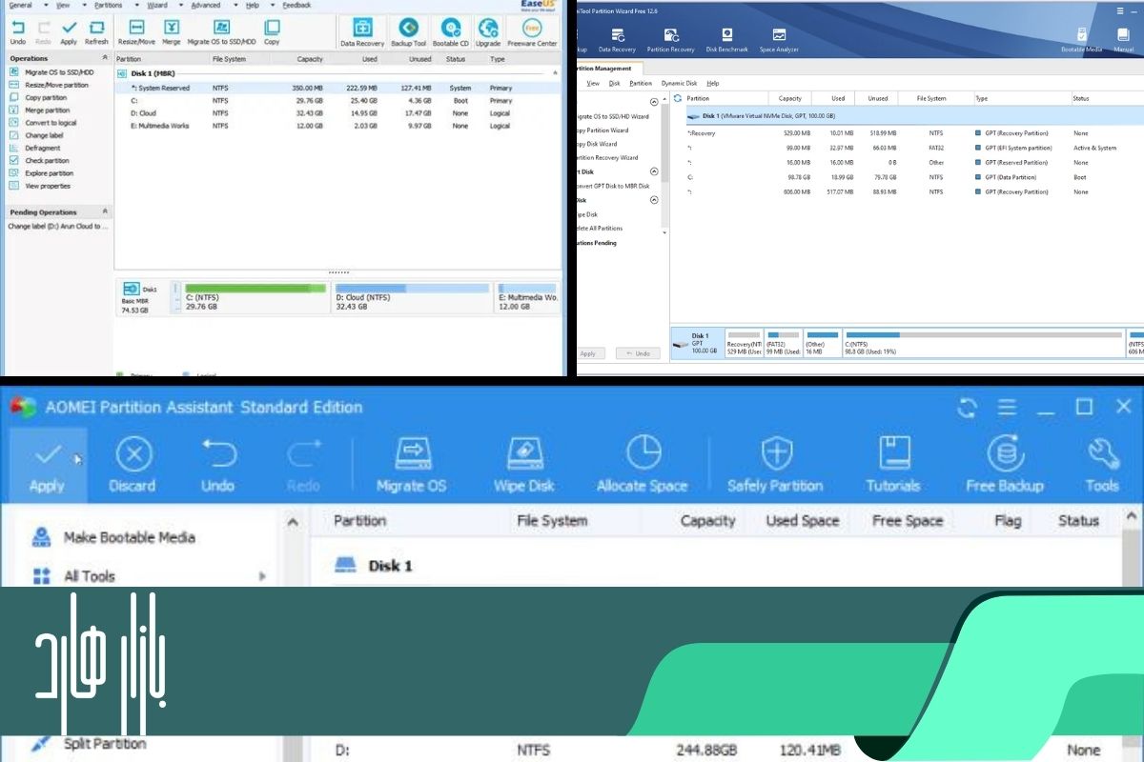This screenshot has height=762, width=1144.
Task: Open the Feedback menu in EaseUS
Action: [296, 5]
